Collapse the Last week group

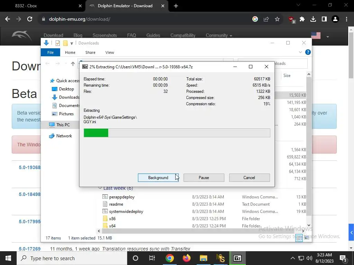tap(100, 188)
